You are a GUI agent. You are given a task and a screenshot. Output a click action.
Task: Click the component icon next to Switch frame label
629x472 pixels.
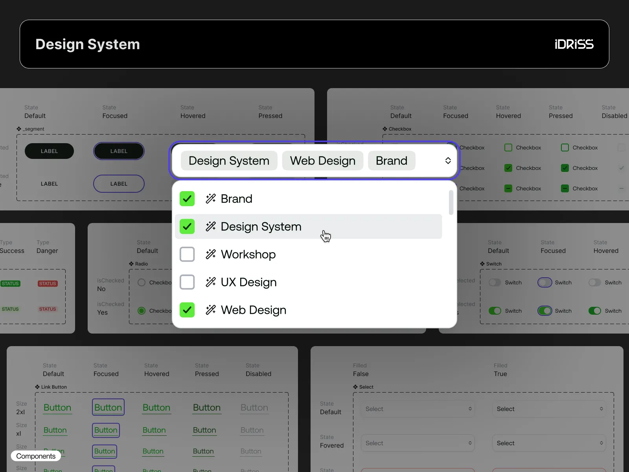(482, 264)
